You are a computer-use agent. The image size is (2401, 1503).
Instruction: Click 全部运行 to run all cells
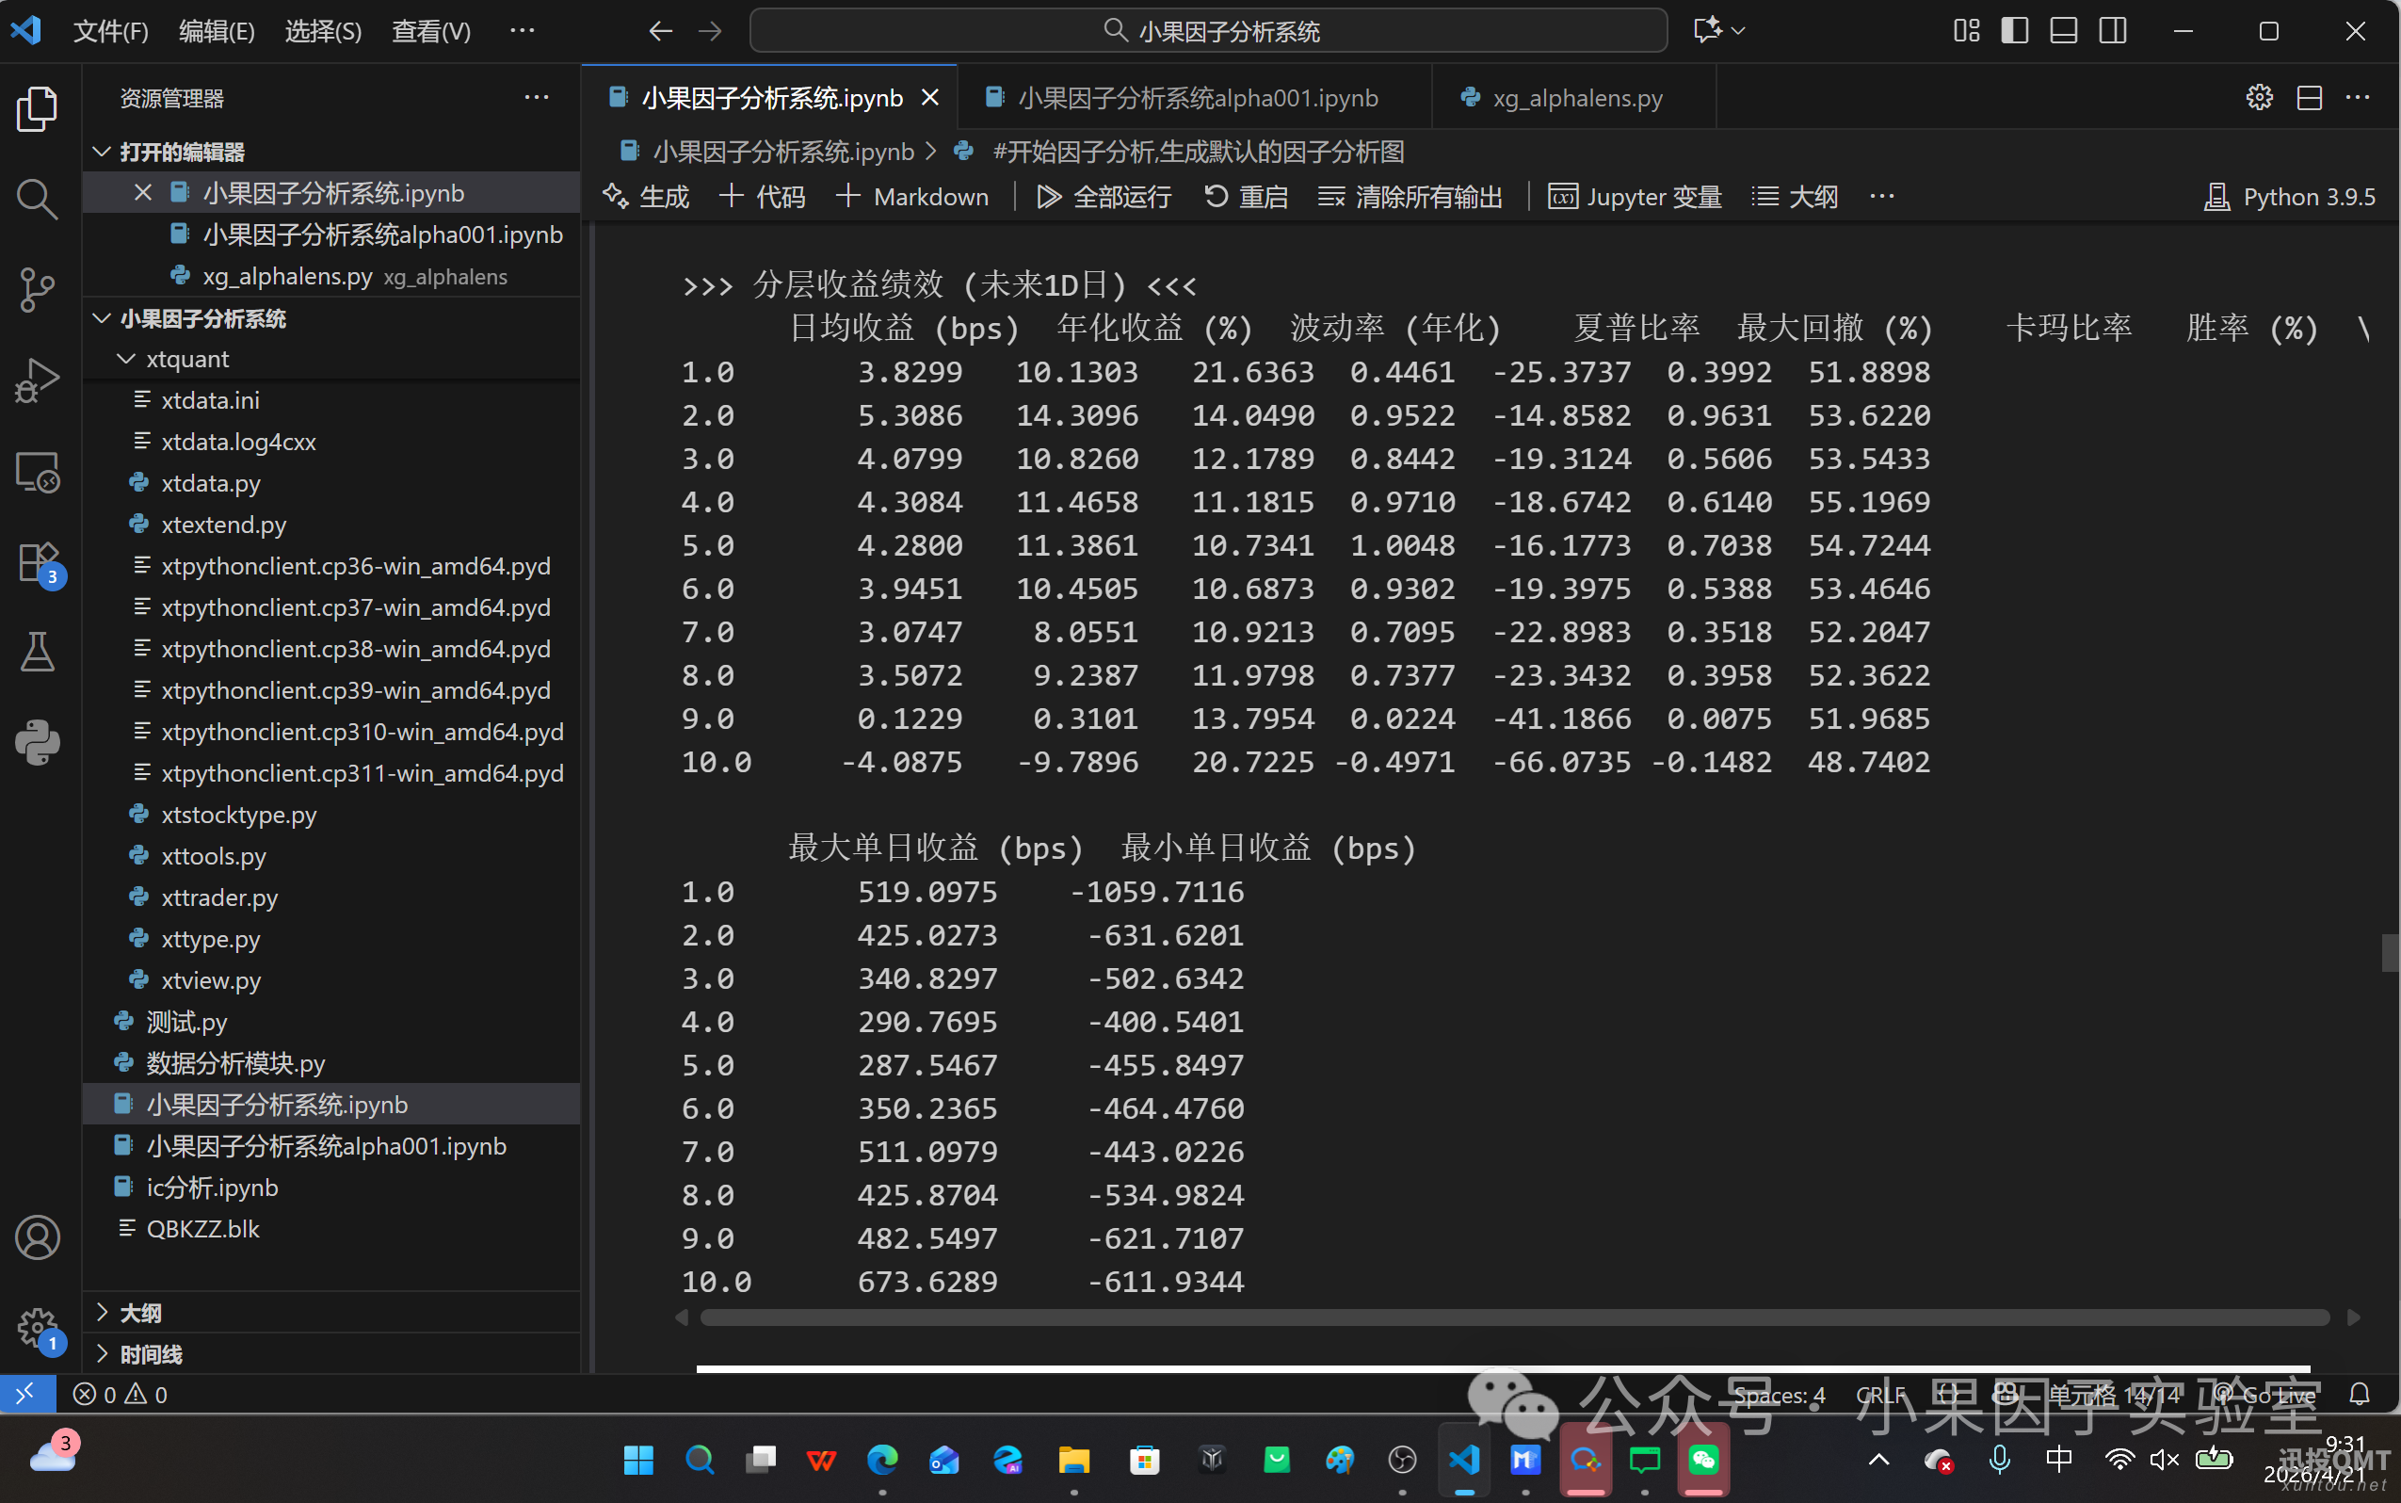click(1104, 197)
